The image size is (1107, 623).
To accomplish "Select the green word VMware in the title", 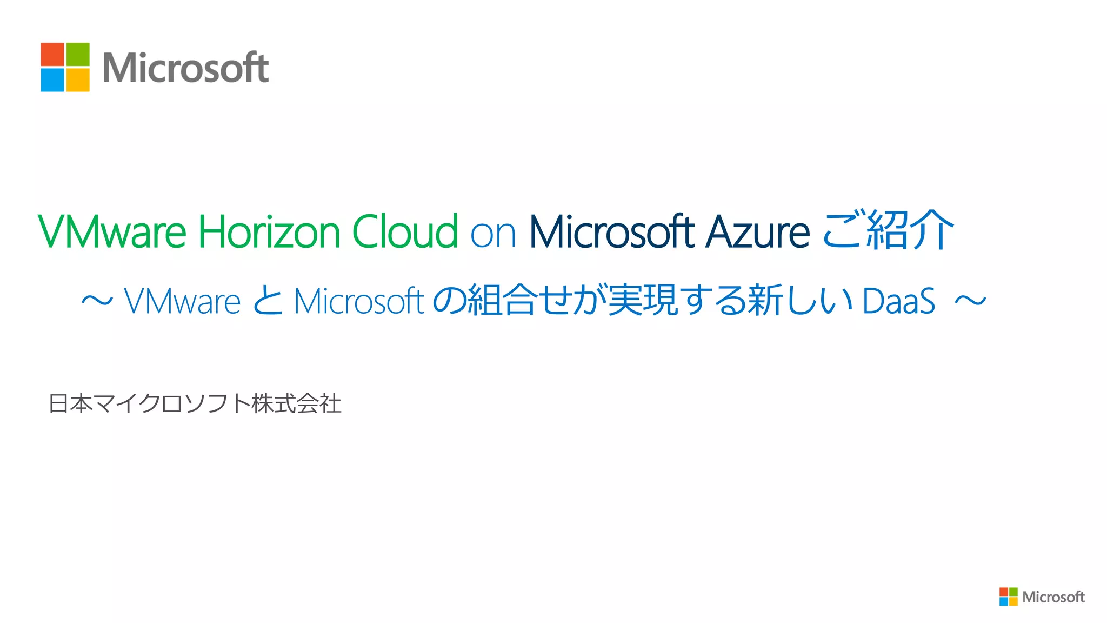I will [x=112, y=231].
